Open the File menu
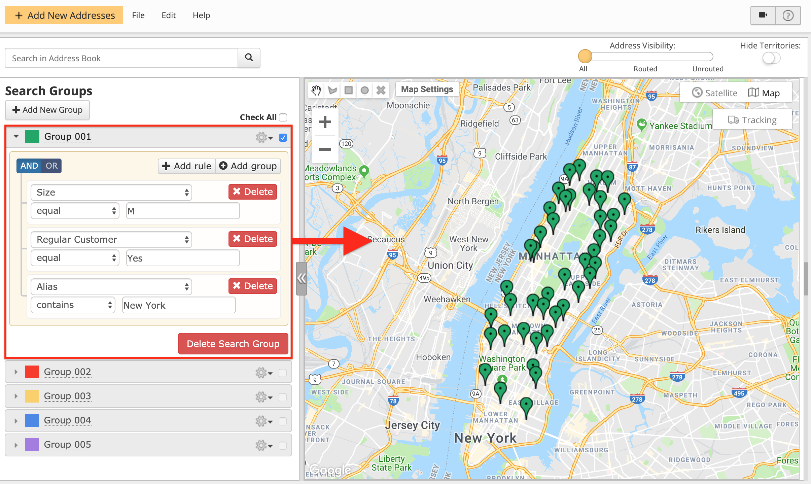 138,15
